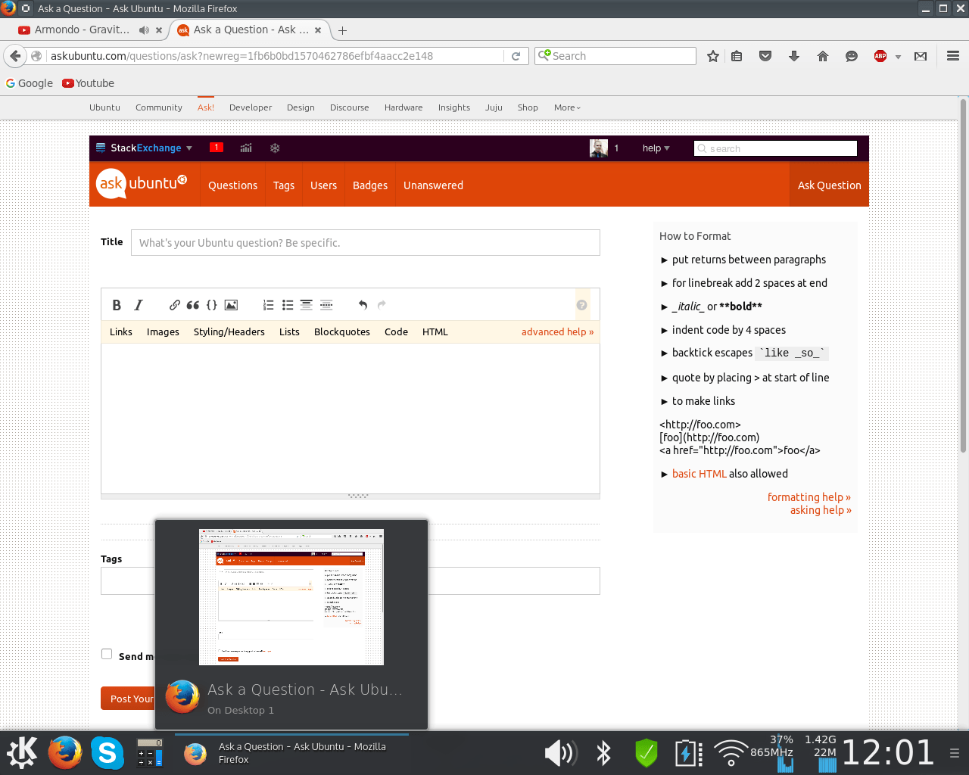Open the advanced help link
Image resolution: width=969 pixels, height=775 pixels.
(x=557, y=331)
